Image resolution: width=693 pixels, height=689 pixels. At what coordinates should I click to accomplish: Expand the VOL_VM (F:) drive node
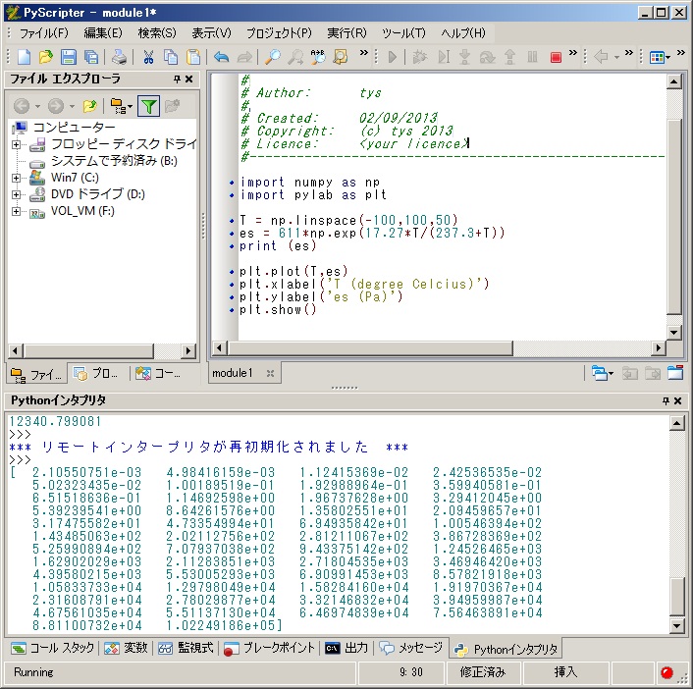point(16,211)
